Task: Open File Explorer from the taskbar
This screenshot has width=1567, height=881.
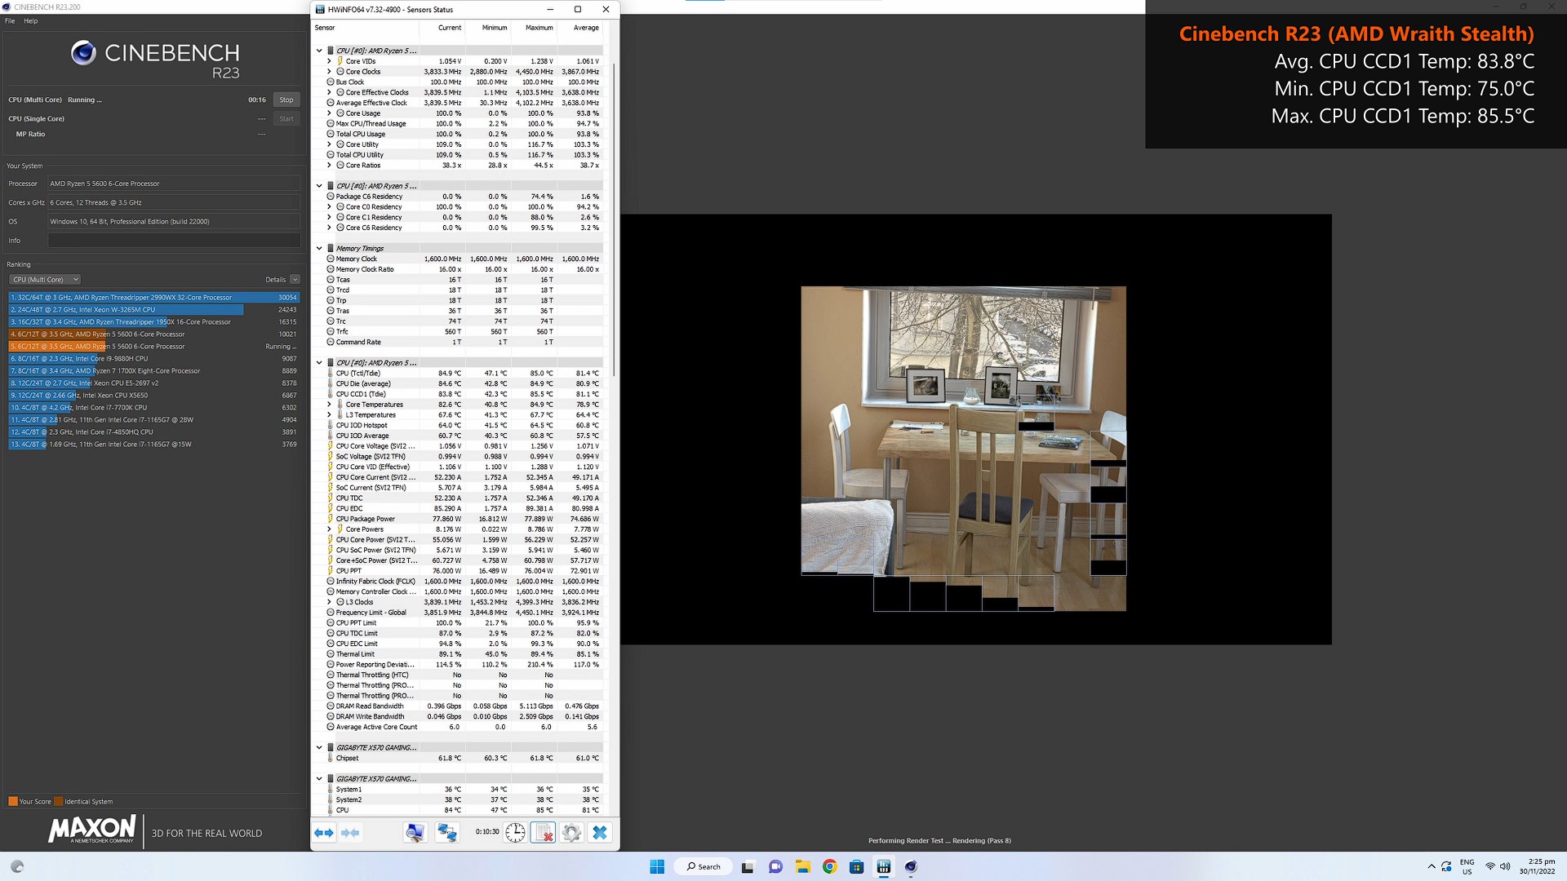Action: (x=802, y=866)
